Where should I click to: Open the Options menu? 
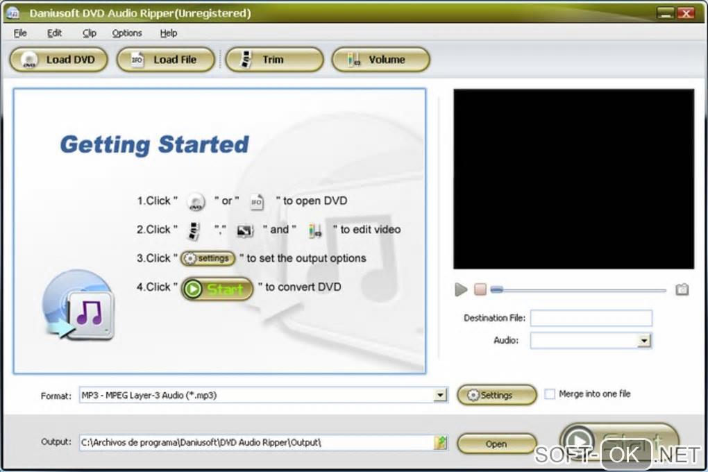(127, 33)
